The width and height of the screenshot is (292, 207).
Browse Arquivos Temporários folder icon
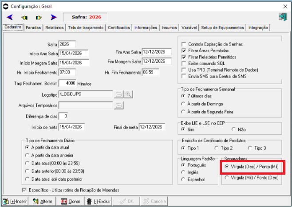(x=119, y=105)
